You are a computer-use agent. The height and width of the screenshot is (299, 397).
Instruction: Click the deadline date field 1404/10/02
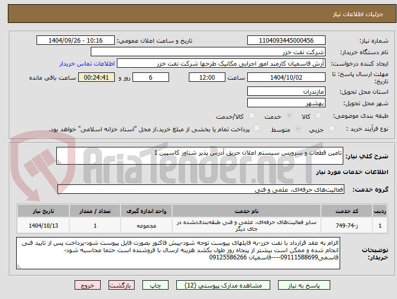(286, 77)
